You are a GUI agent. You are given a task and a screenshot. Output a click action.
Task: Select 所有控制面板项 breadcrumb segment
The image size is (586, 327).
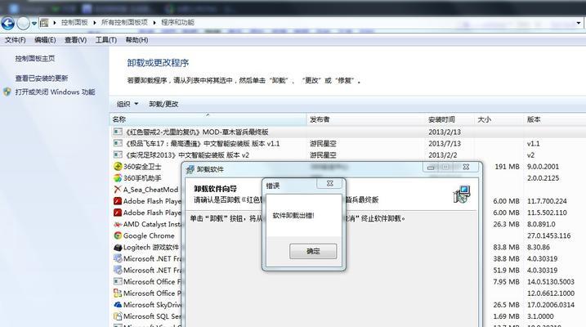pyautogui.click(x=124, y=22)
